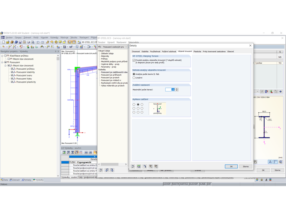The height and width of the screenshot is (217, 286).
Task: Open the 'Požární odolnost' tab
Action: point(169,52)
